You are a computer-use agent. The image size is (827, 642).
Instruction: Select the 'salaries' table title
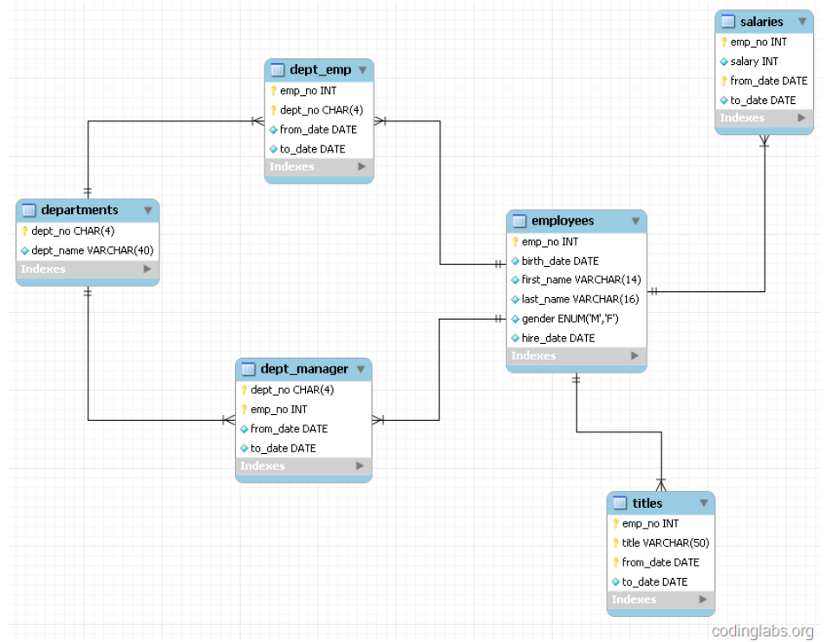[762, 22]
